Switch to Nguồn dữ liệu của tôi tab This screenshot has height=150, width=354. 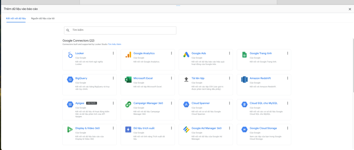click(43, 18)
